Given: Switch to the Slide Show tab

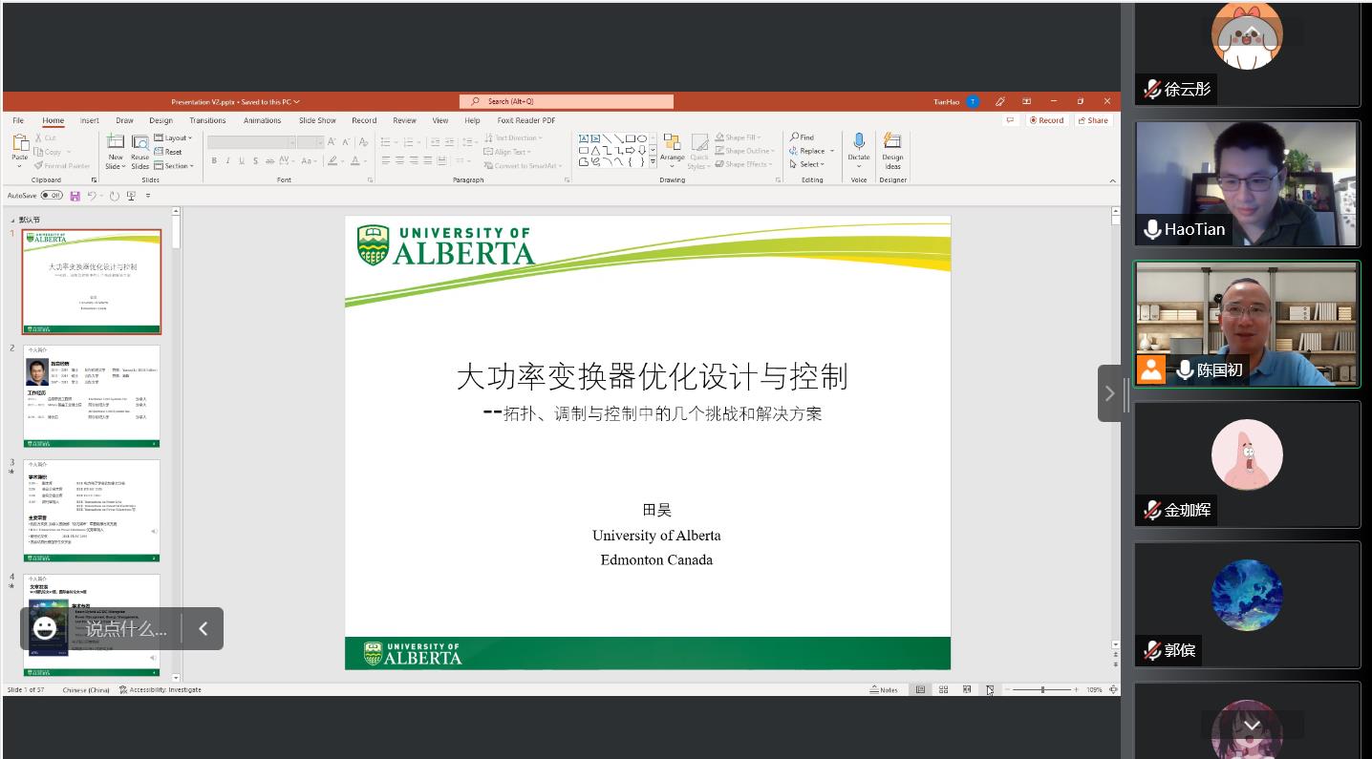Looking at the screenshot, I should (x=317, y=120).
